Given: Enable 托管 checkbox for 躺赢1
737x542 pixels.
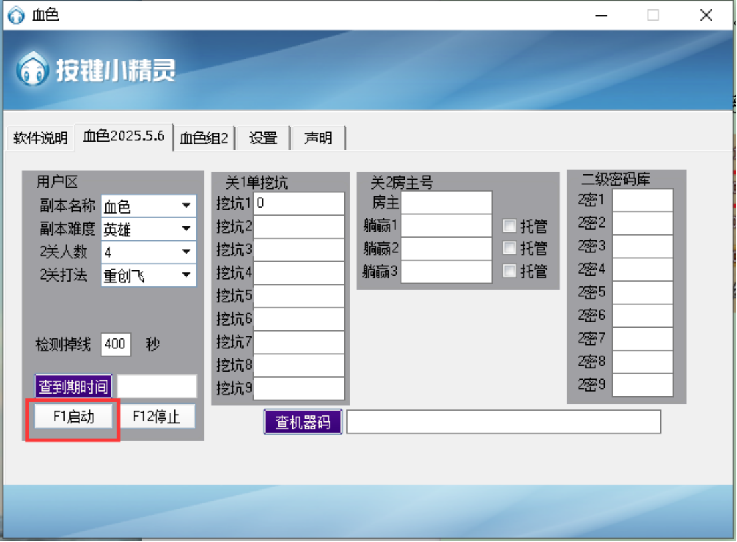Looking at the screenshot, I should tap(509, 226).
